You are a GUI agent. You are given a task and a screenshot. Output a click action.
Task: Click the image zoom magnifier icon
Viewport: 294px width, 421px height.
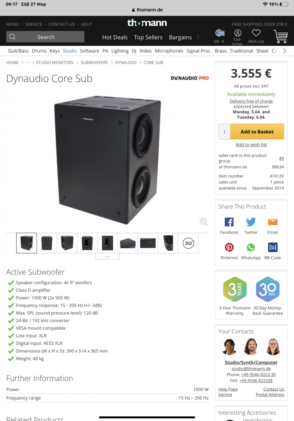(204, 221)
